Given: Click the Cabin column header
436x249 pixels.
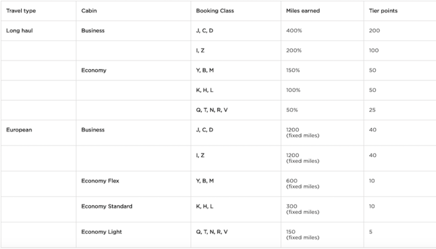Looking at the screenshot, I should (x=89, y=11).
